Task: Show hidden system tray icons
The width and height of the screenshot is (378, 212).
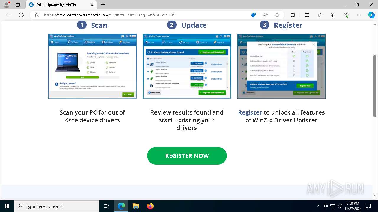Action: pyautogui.click(x=318, y=206)
